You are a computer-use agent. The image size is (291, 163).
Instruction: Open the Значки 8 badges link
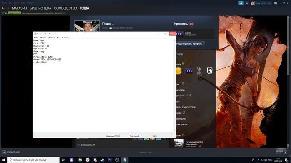coord(180,64)
